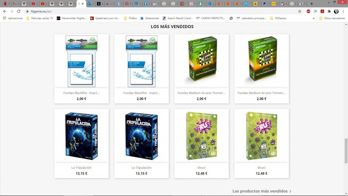Open the Películas, series, TV bookmark folder
Screen dimensions: 348x196
tap(40, 18)
